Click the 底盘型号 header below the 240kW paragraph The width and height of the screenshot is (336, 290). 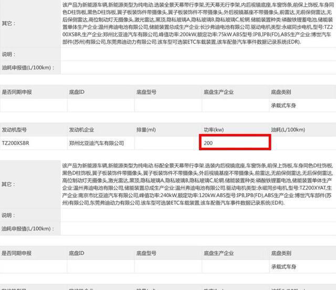(146, 253)
